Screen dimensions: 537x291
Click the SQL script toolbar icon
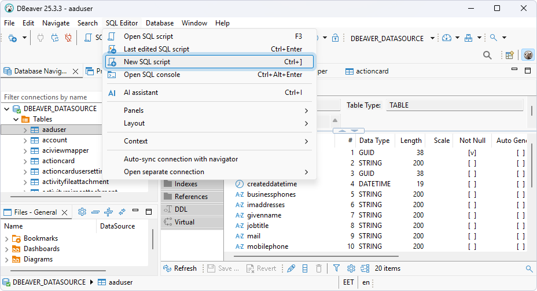click(x=88, y=38)
